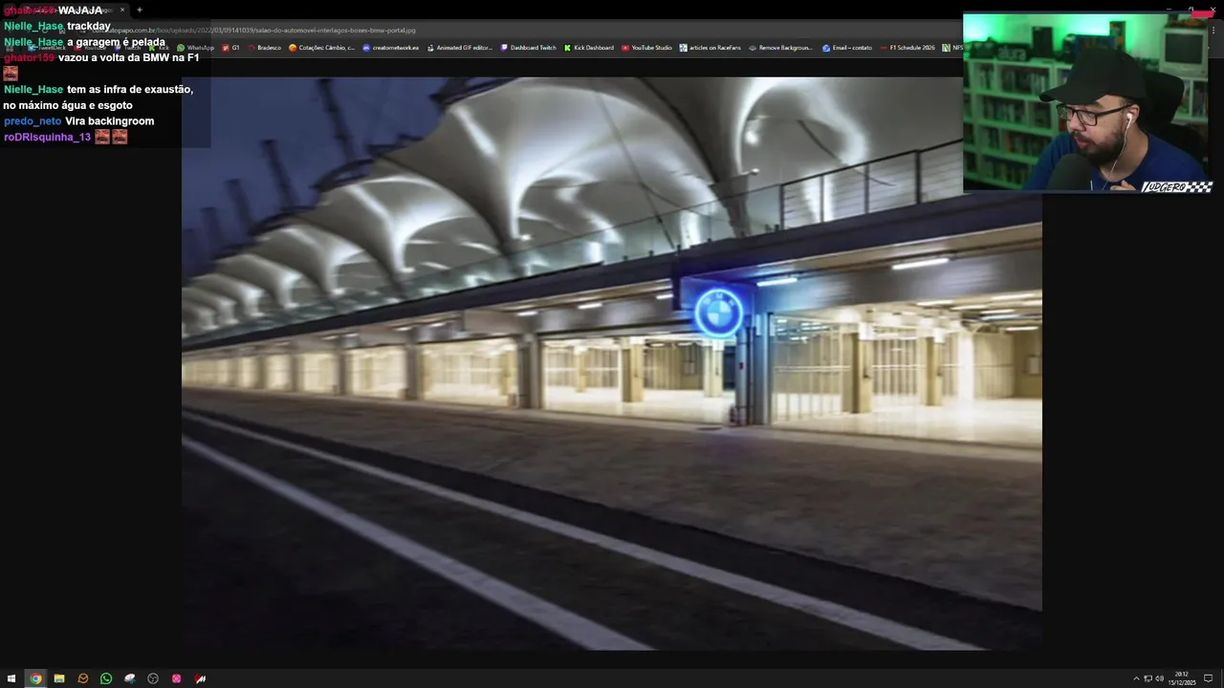Open the red-white striped taskbar app icon
Image resolution: width=1224 pixels, height=688 pixels.
point(200,678)
